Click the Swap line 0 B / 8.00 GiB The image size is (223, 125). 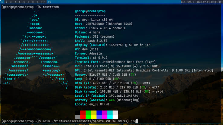(x=97, y=79)
